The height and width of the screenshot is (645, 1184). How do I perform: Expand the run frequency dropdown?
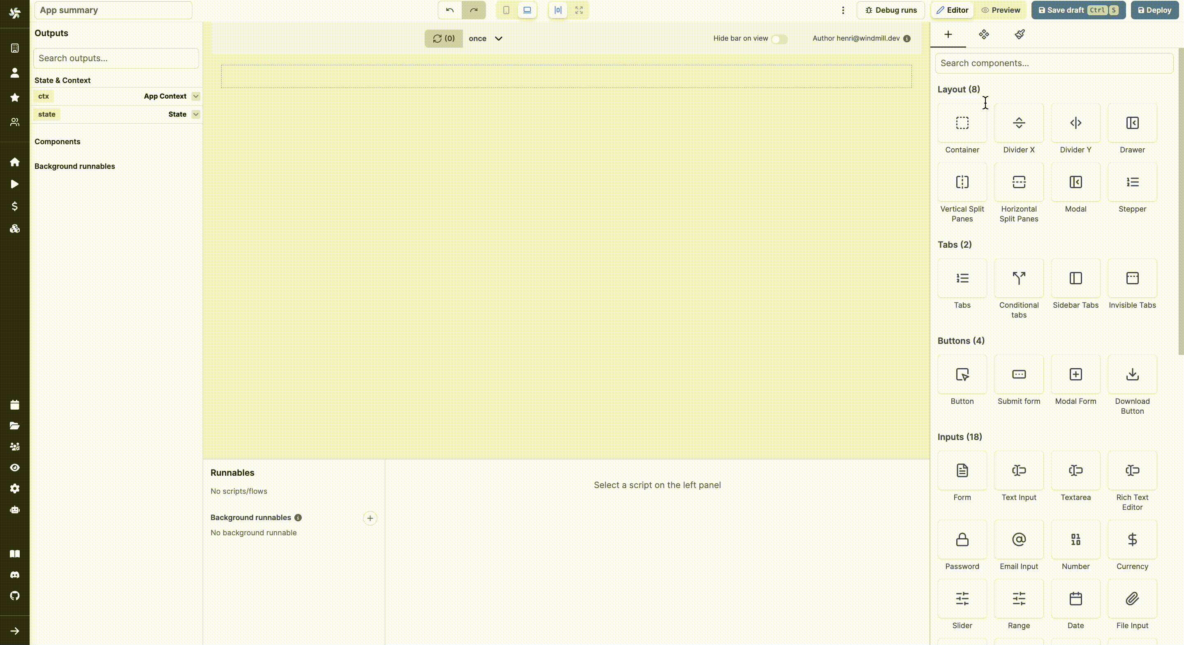point(498,38)
